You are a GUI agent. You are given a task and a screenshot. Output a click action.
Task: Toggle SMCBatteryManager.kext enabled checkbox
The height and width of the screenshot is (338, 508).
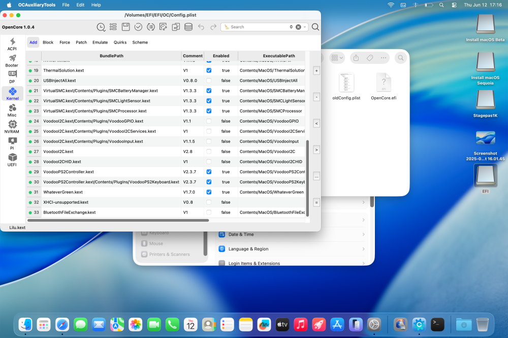209,91
